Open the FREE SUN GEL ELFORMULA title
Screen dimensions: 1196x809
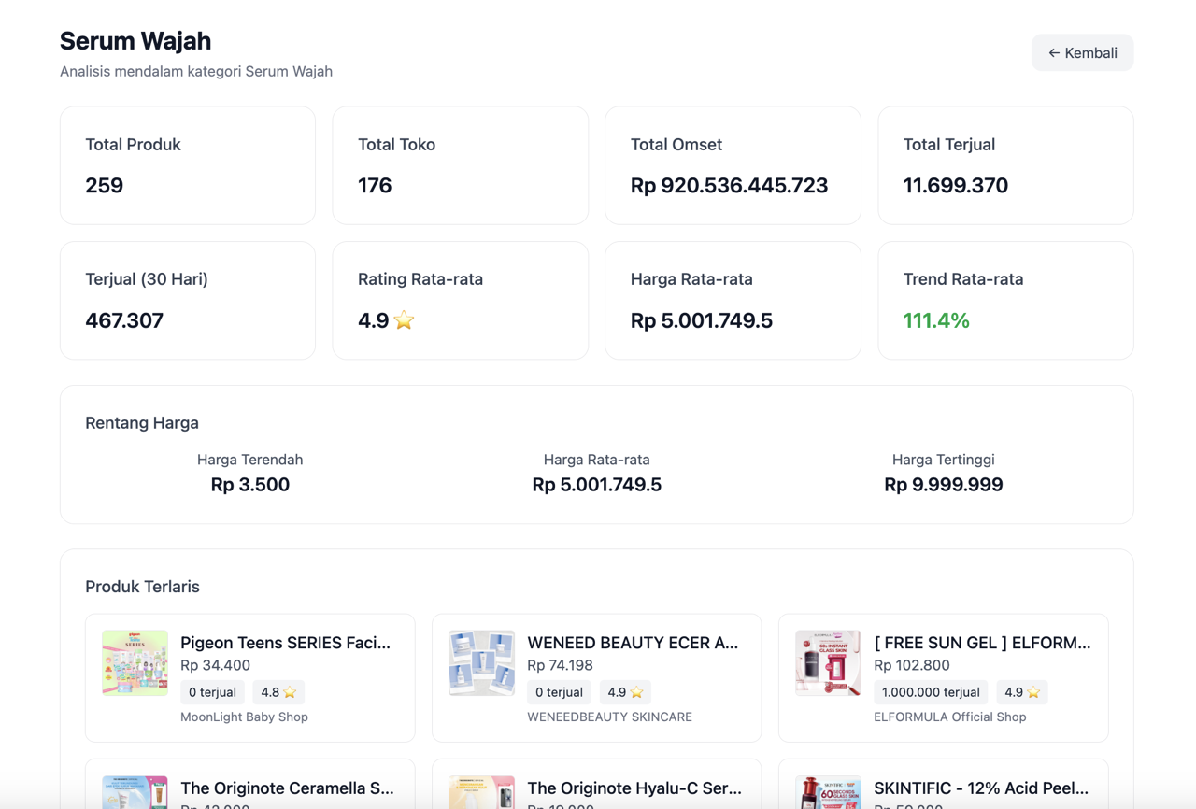coord(982,643)
